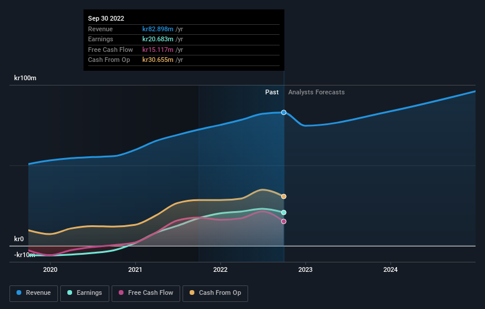The height and width of the screenshot is (309, 485).
Task: Select the 2020 x-axis label
Action: pyautogui.click(x=50, y=269)
